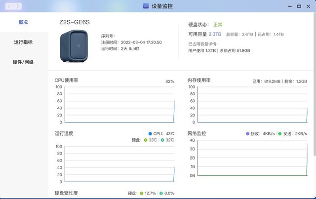Viewport: 316px width, 199px height.
Task: Click the 硬盘繁忙度 heading
Action: click(66, 193)
